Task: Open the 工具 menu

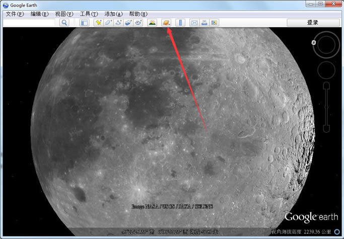Action: tap(89, 14)
